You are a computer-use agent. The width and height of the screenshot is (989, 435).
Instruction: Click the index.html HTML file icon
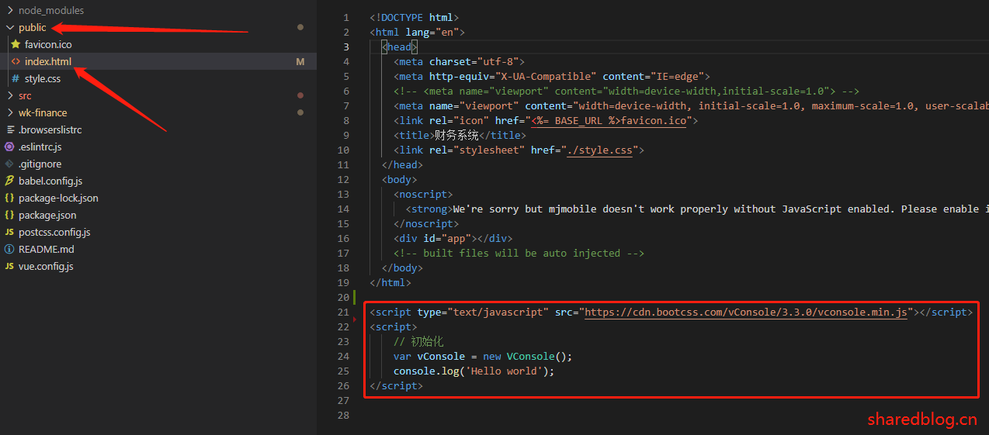pos(16,61)
